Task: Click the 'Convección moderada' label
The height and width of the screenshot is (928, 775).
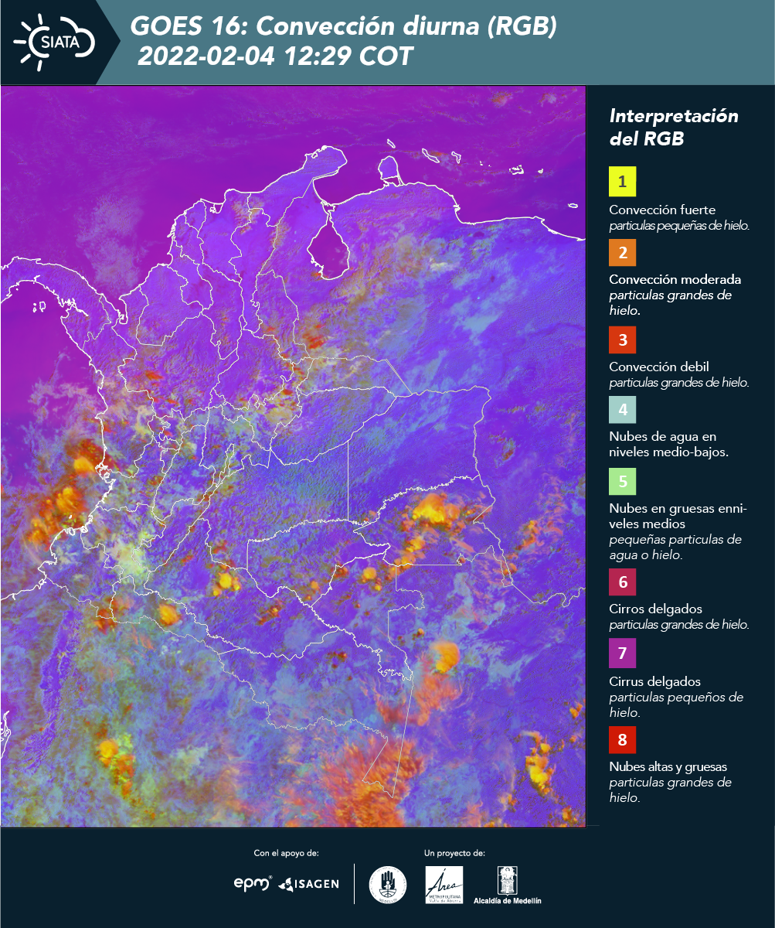Action: click(x=675, y=279)
